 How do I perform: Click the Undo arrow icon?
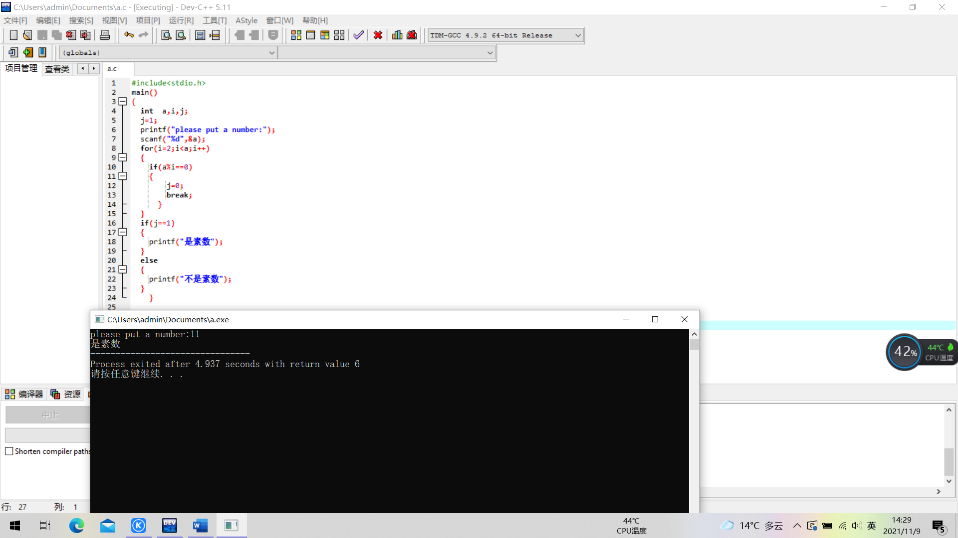point(129,35)
